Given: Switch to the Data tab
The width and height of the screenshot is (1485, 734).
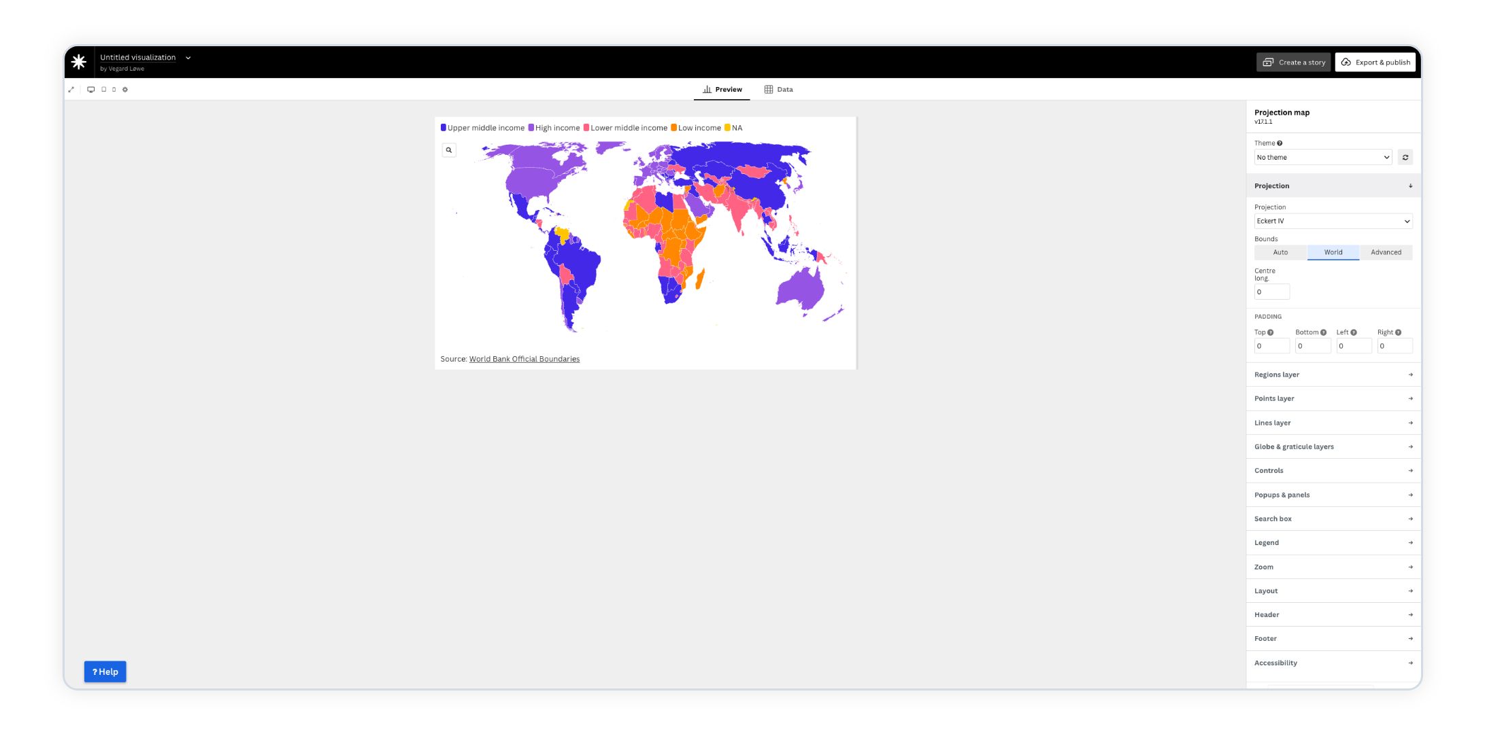Looking at the screenshot, I should click(784, 89).
